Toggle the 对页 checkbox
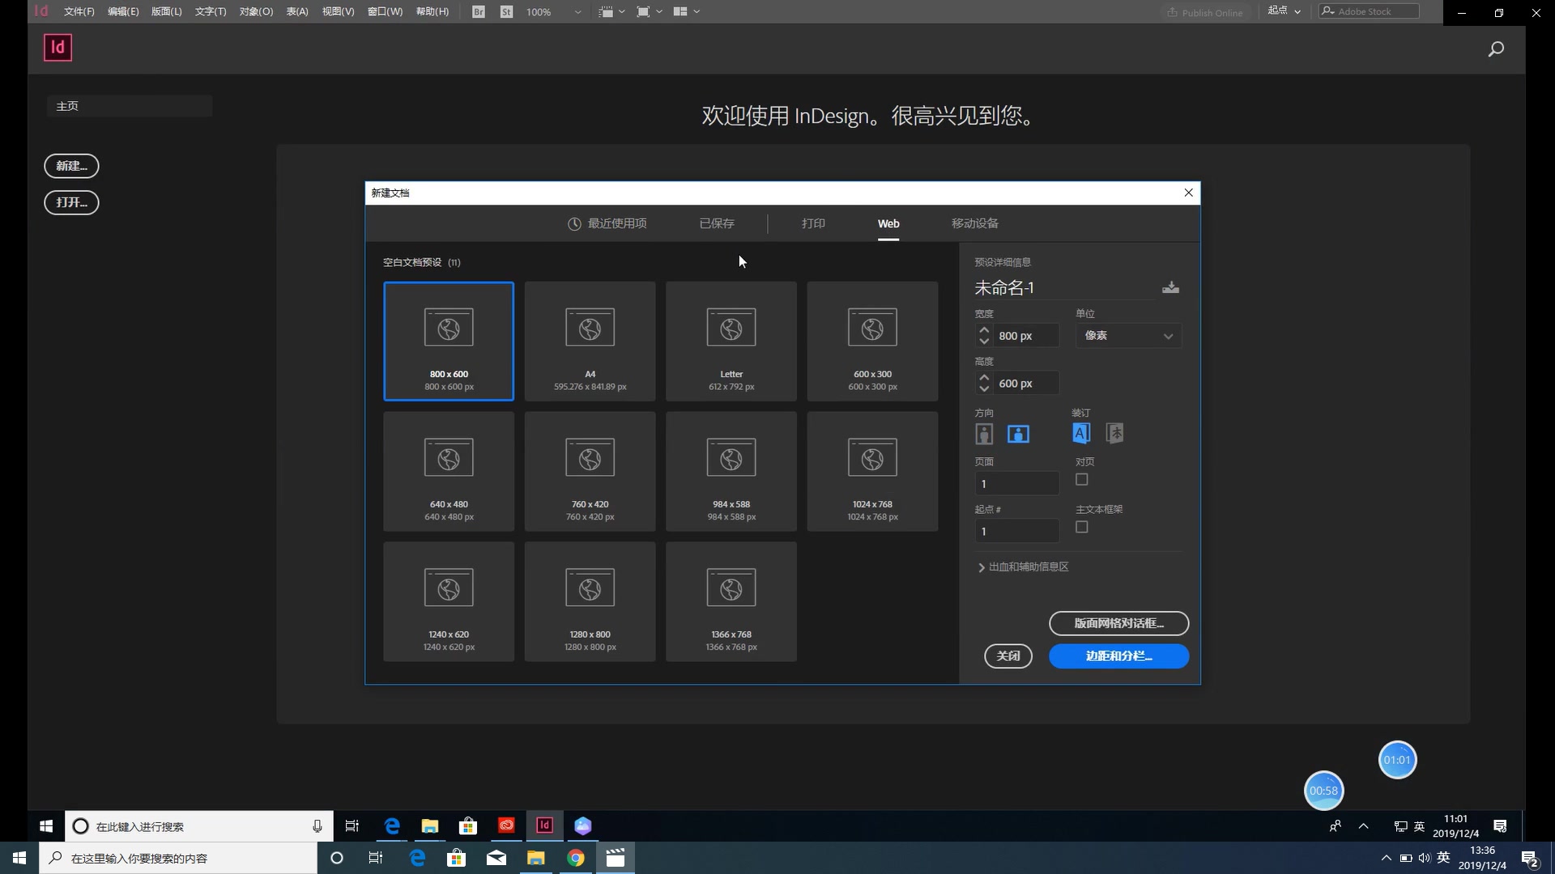Viewport: 1555px width, 874px height. pos(1082,479)
